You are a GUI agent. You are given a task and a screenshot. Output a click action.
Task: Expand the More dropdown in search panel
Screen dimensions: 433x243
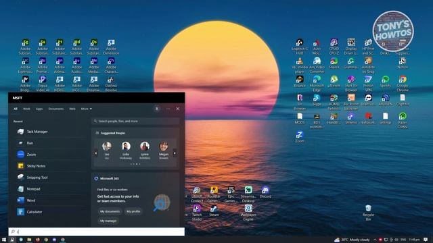click(x=86, y=109)
